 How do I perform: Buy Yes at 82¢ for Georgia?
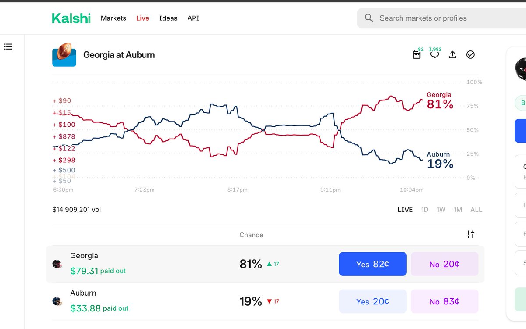[x=372, y=264]
